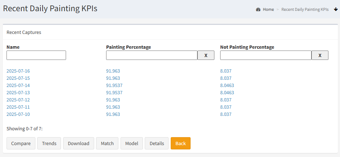Go back with orange Back button
The width and height of the screenshot is (340, 157).
pos(180,143)
